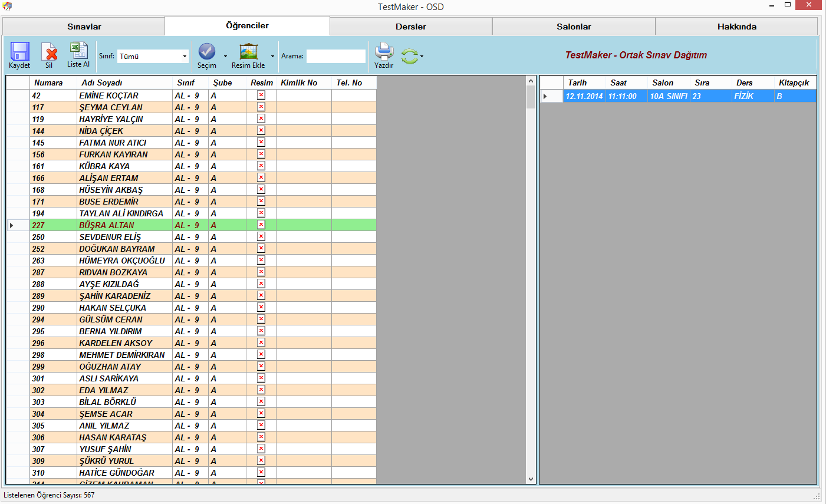Expand the Seçim dropdown arrow
This screenshot has height=504, width=826.
[225, 57]
